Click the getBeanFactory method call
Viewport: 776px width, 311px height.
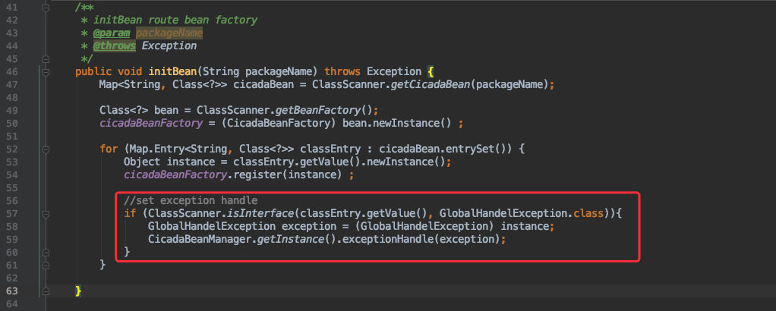pyautogui.click(x=317, y=110)
